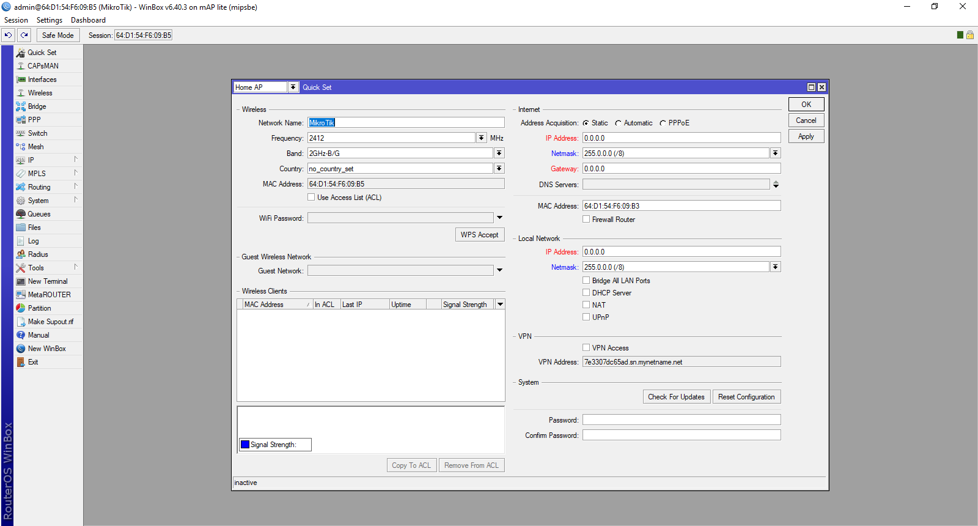This screenshot has width=978, height=526.
Task: Toggle Safe Mode button
Action: pyautogui.click(x=58, y=35)
